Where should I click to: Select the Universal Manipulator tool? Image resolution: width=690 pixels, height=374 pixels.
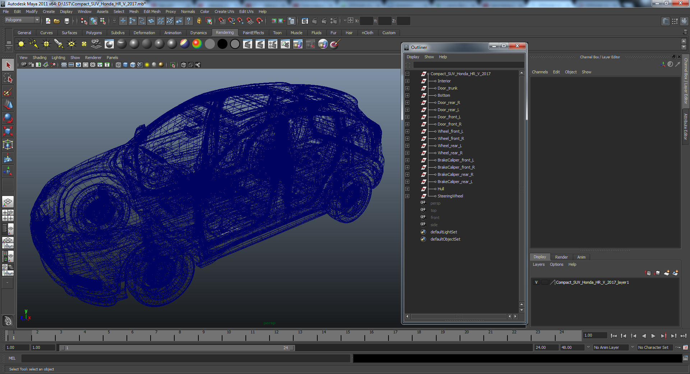8,145
